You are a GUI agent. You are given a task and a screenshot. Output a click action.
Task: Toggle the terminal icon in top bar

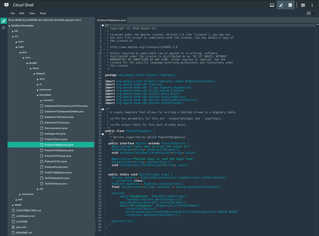[x=290, y=5]
